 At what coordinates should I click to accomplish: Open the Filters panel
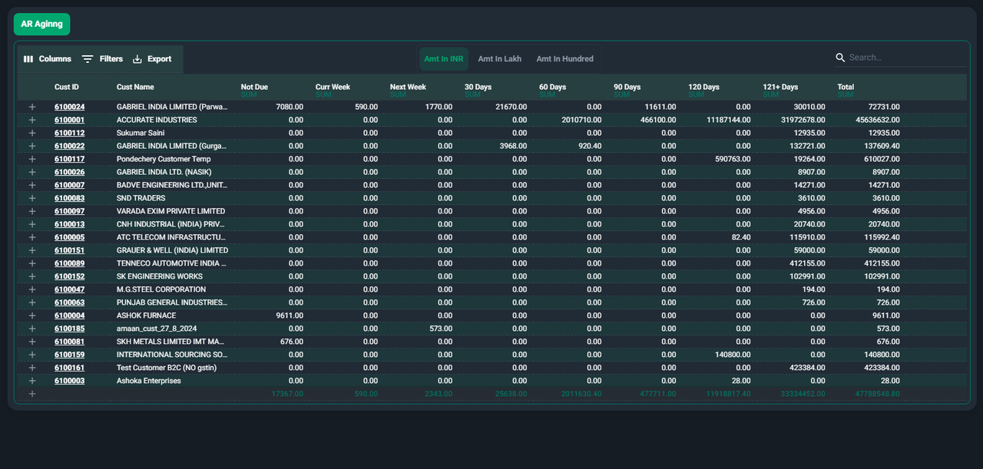point(102,59)
